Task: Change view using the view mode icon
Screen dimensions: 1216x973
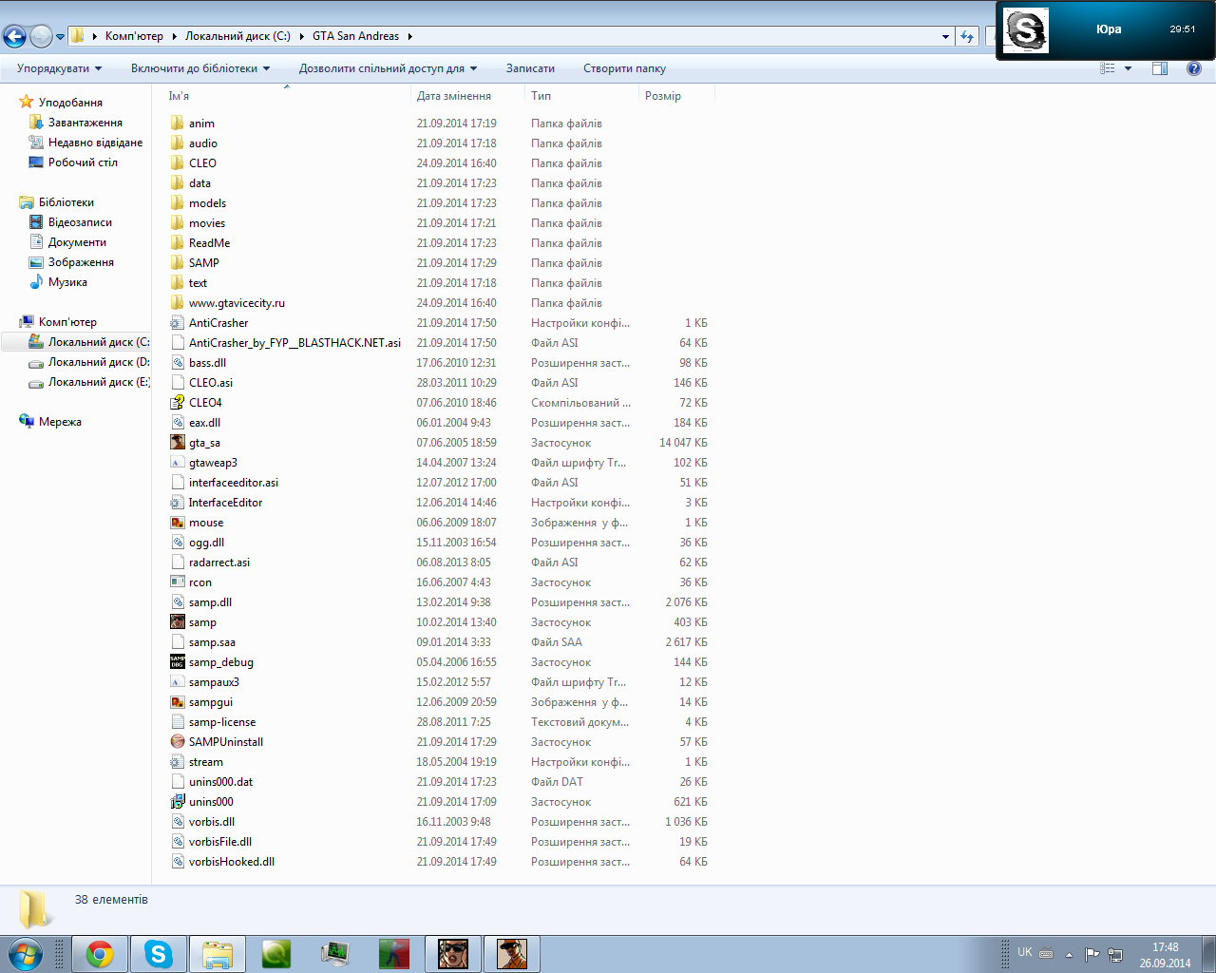Action: point(1108,68)
